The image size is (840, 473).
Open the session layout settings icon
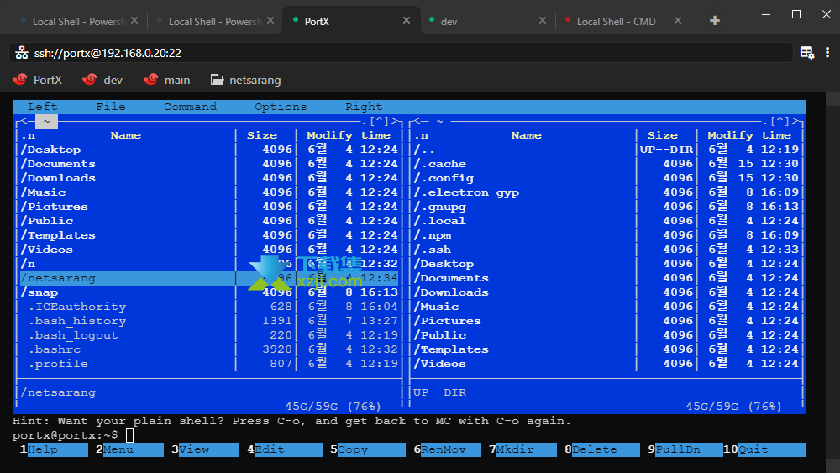tap(806, 52)
